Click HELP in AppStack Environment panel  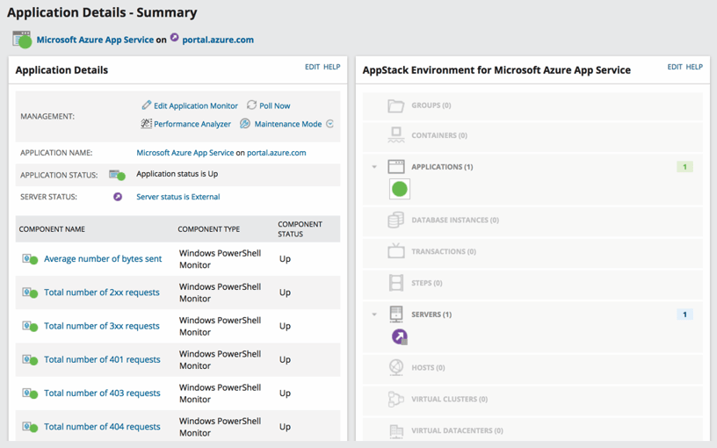693,67
